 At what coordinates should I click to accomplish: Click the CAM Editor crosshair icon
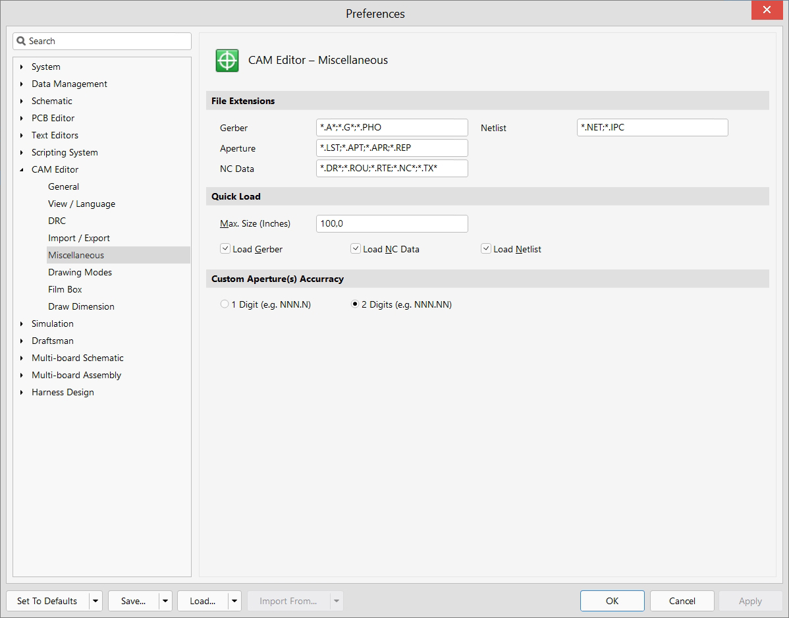click(x=227, y=61)
